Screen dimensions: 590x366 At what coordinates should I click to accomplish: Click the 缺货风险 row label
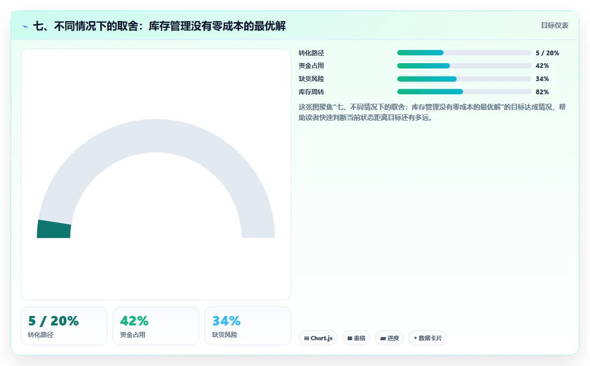[311, 79]
